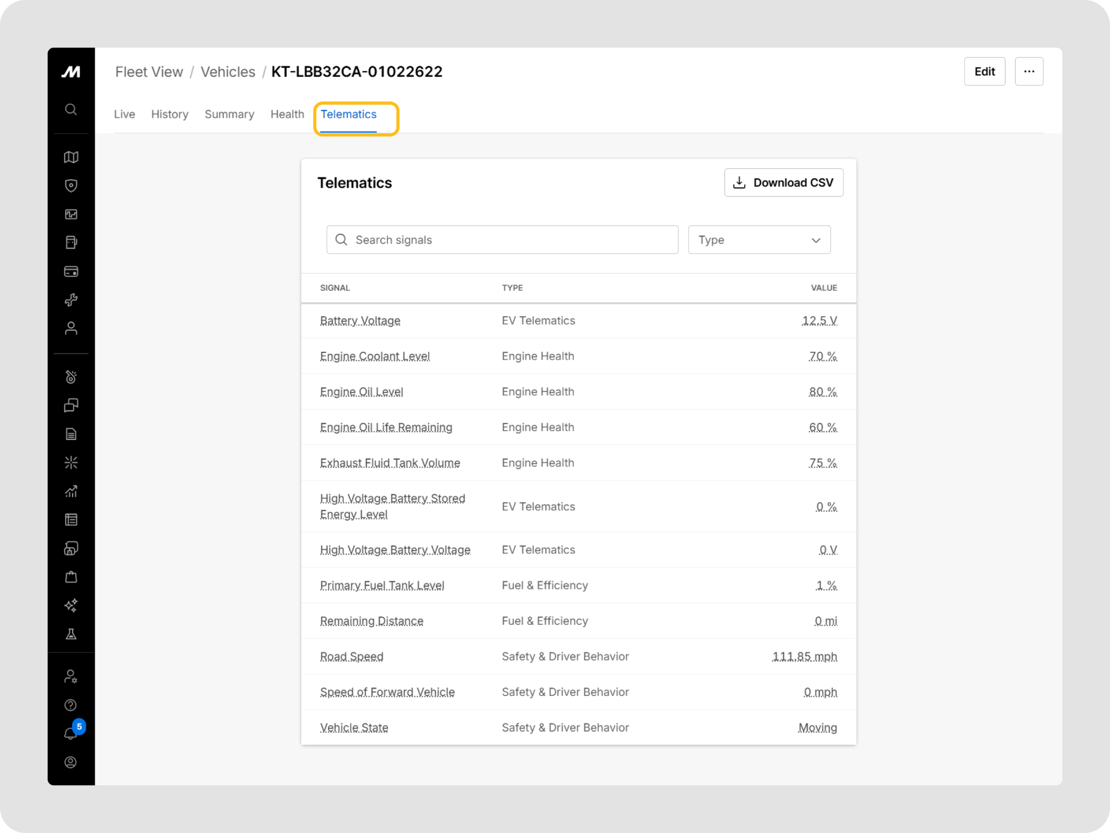Screen dimensions: 1110x833
Task: Click the Search signals input field
Action: click(502, 240)
